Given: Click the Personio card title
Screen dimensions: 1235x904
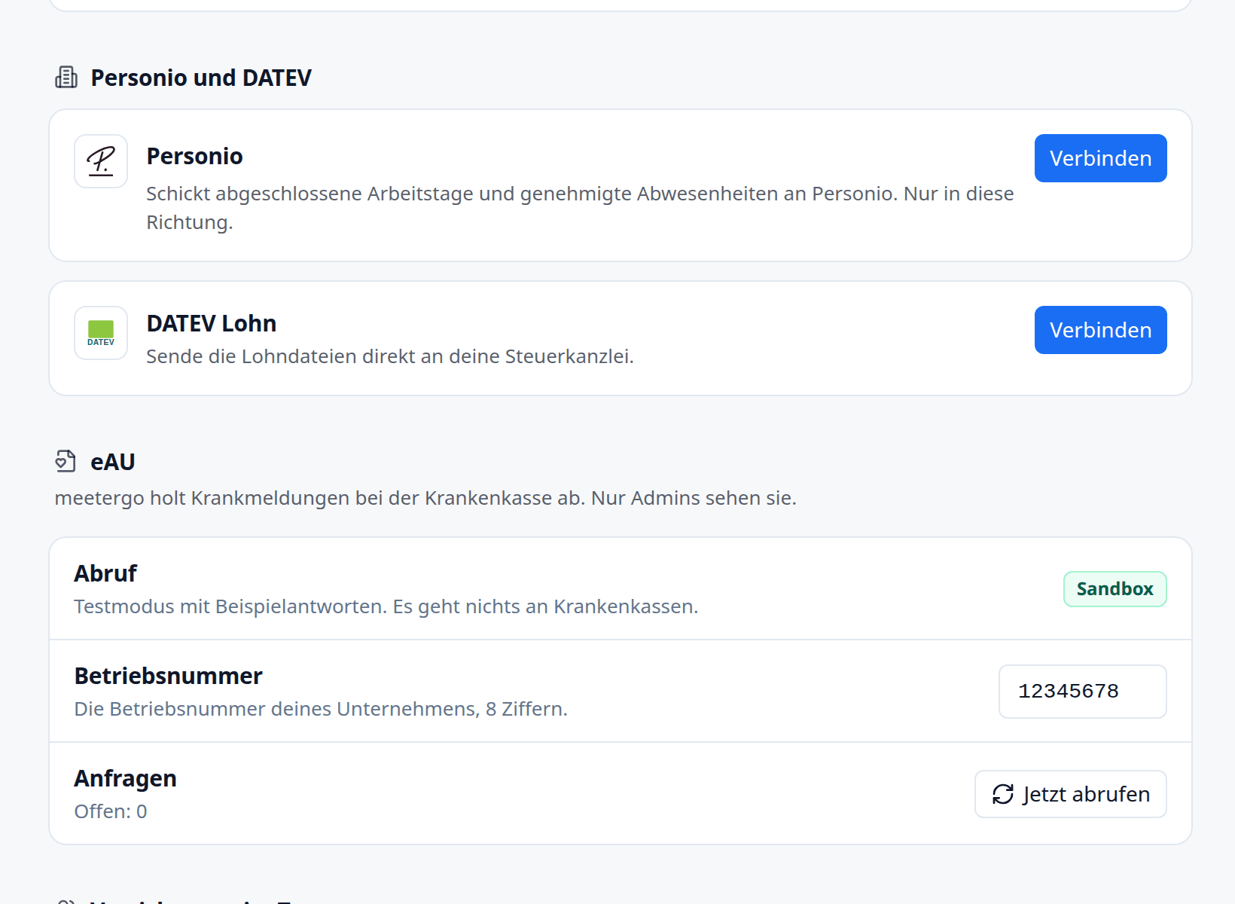Looking at the screenshot, I should click(194, 156).
